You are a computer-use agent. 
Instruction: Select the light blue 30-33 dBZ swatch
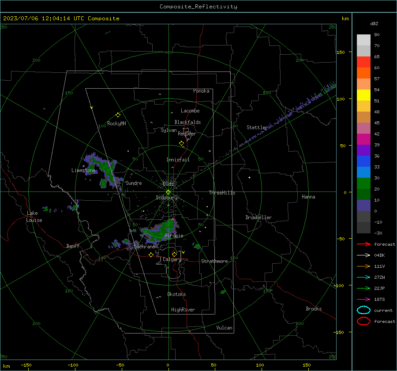coord(363,172)
